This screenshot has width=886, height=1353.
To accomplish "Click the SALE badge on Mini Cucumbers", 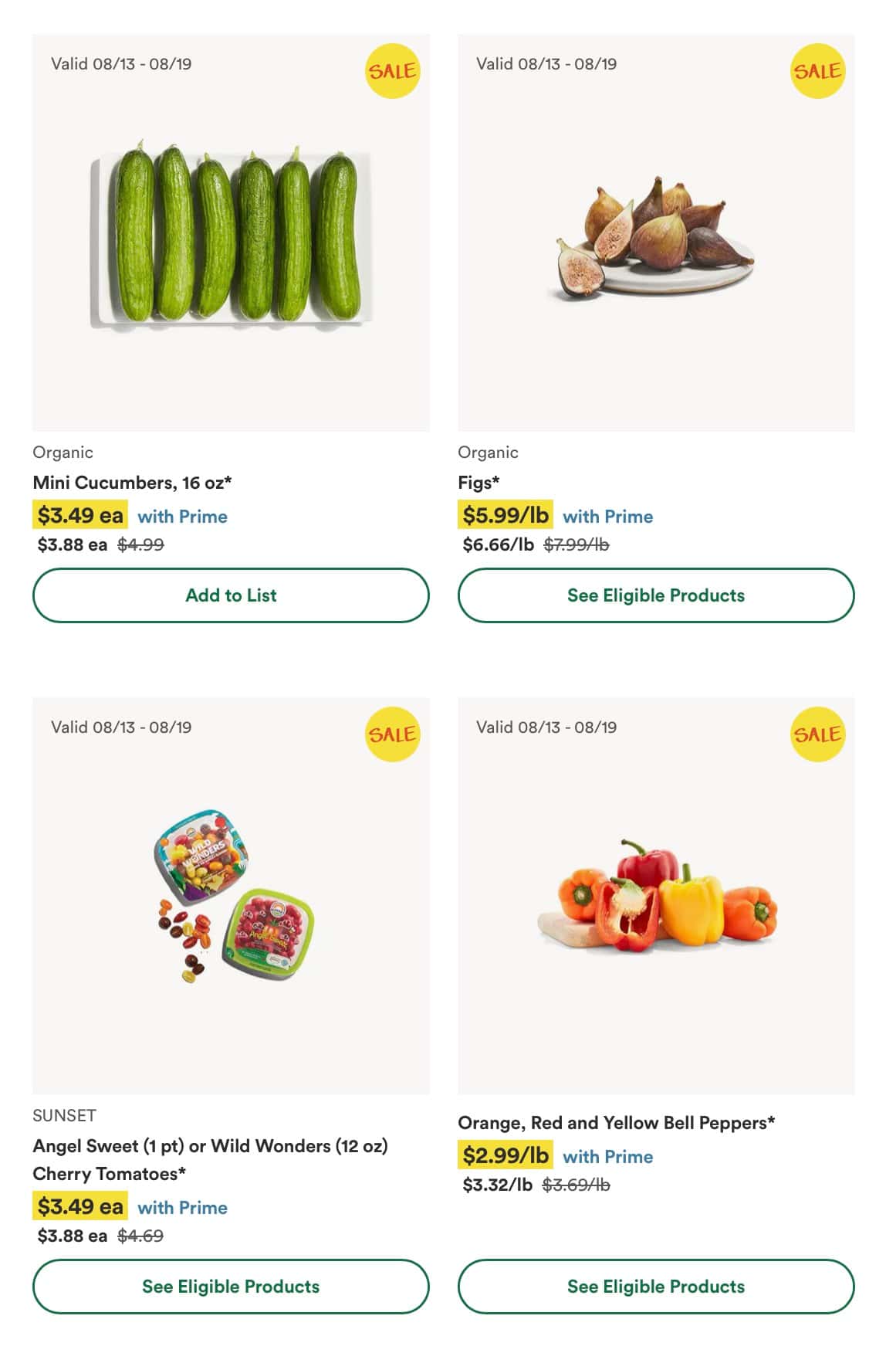I will pyautogui.click(x=392, y=71).
